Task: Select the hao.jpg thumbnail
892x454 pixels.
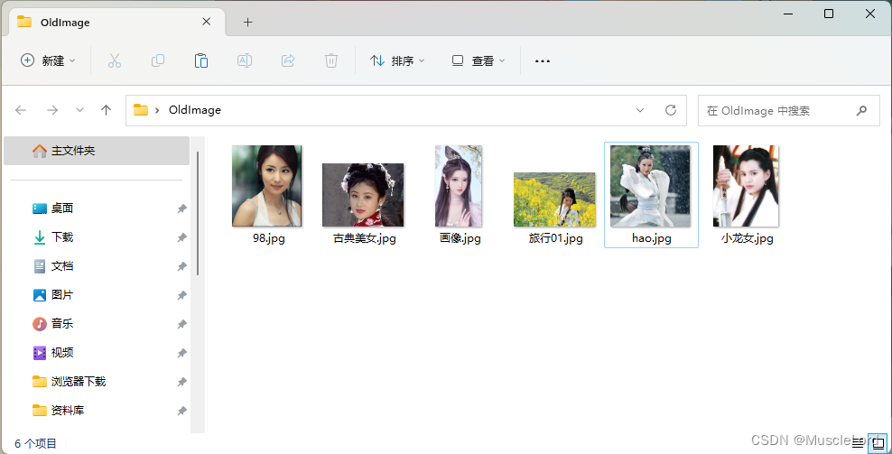Action: 650,186
